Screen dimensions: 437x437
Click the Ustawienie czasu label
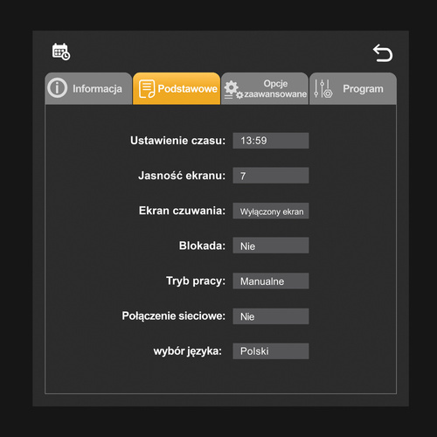coord(177,141)
